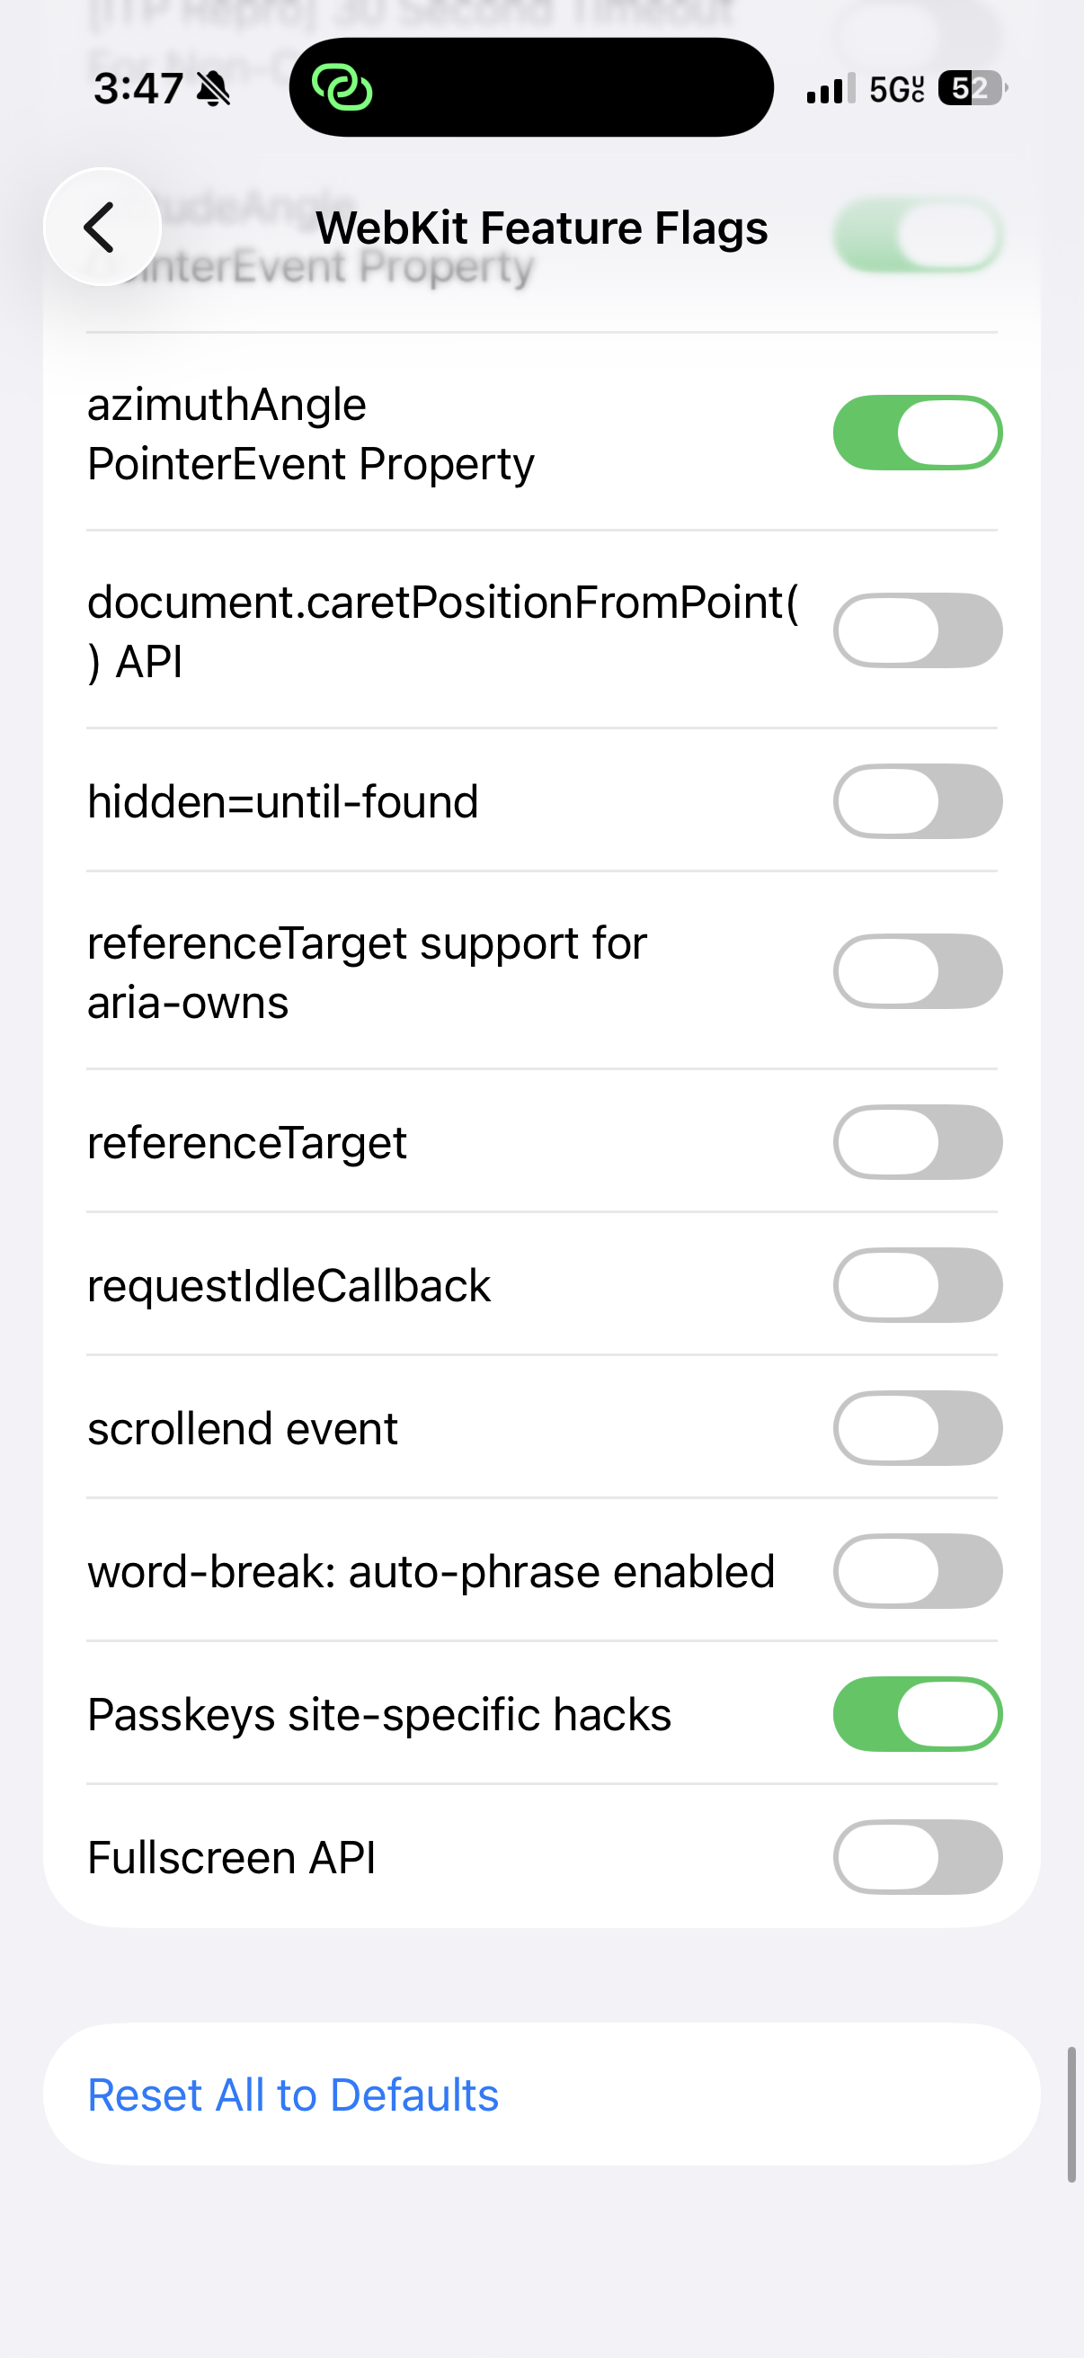Enable requestIdleCallback feature flag

pos(918,1285)
